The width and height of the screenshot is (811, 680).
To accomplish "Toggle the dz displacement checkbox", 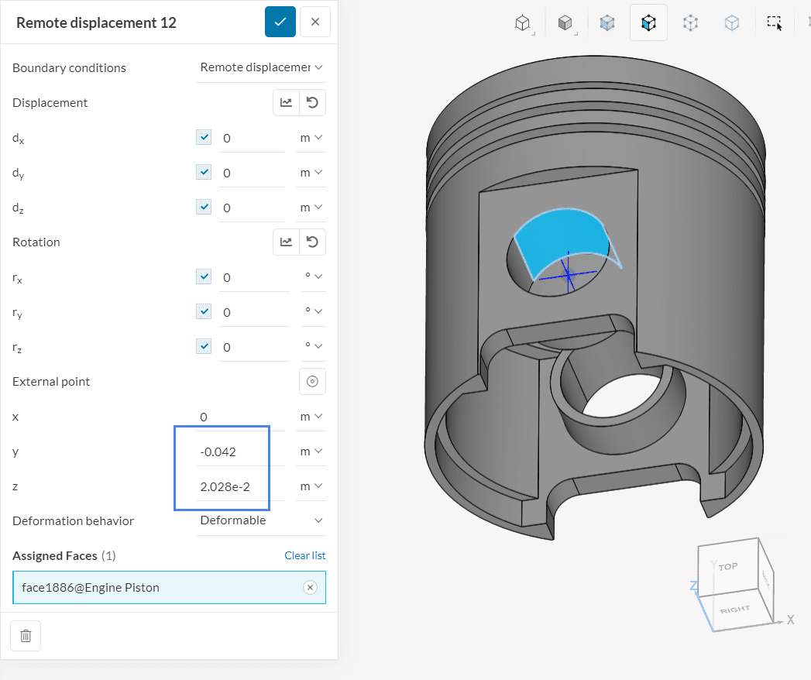I will pyautogui.click(x=204, y=207).
